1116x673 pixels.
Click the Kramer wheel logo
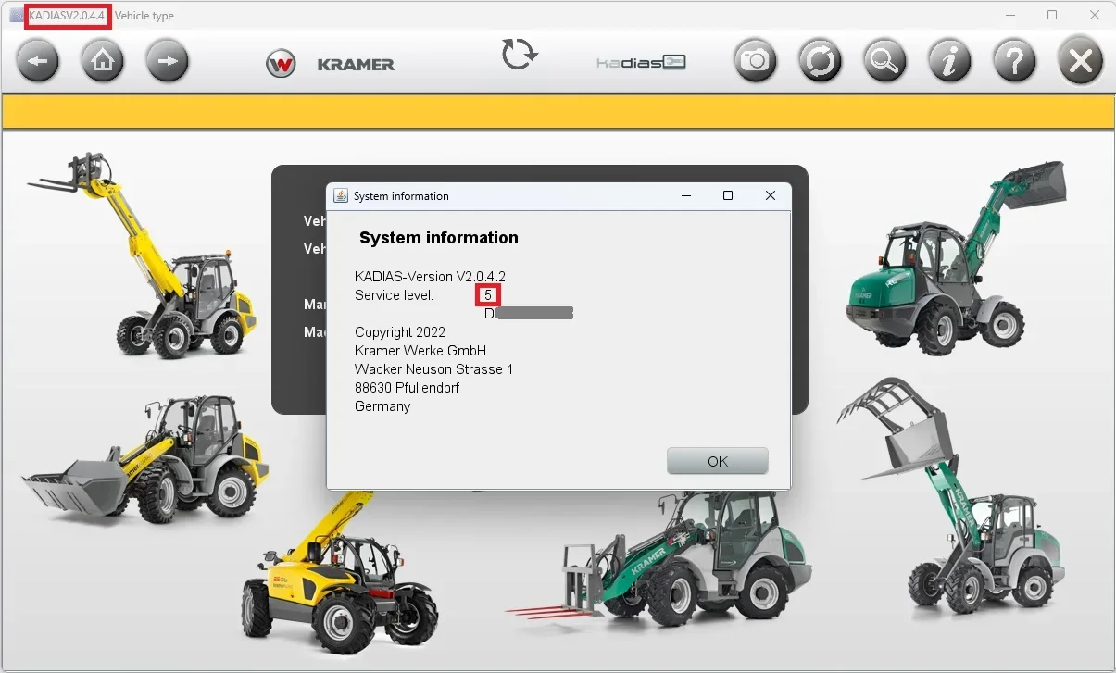(x=281, y=64)
